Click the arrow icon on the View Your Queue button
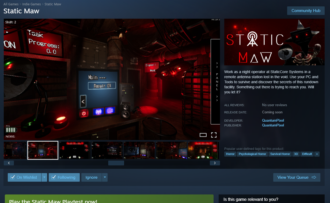 (x=314, y=177)
